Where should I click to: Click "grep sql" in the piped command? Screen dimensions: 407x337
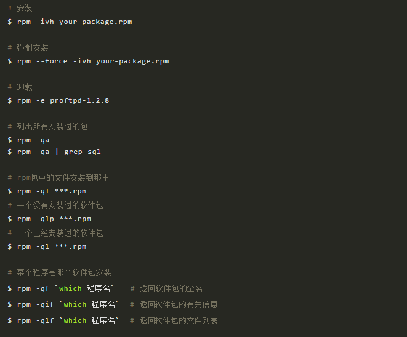point(83,152)
